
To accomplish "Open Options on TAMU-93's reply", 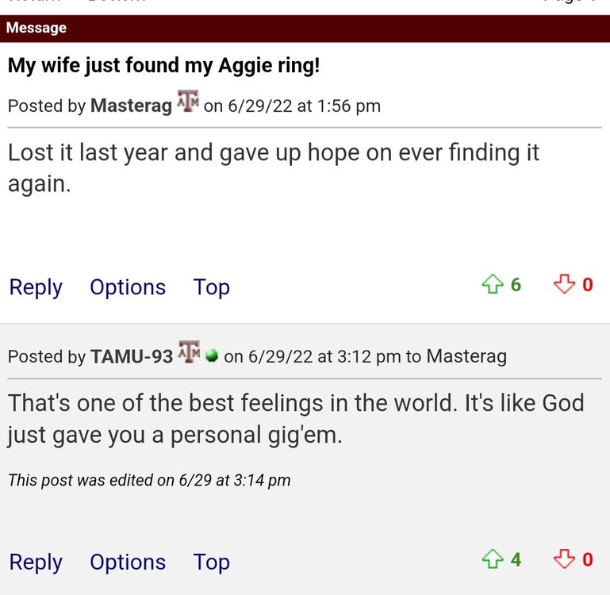I will pos(128,562).
